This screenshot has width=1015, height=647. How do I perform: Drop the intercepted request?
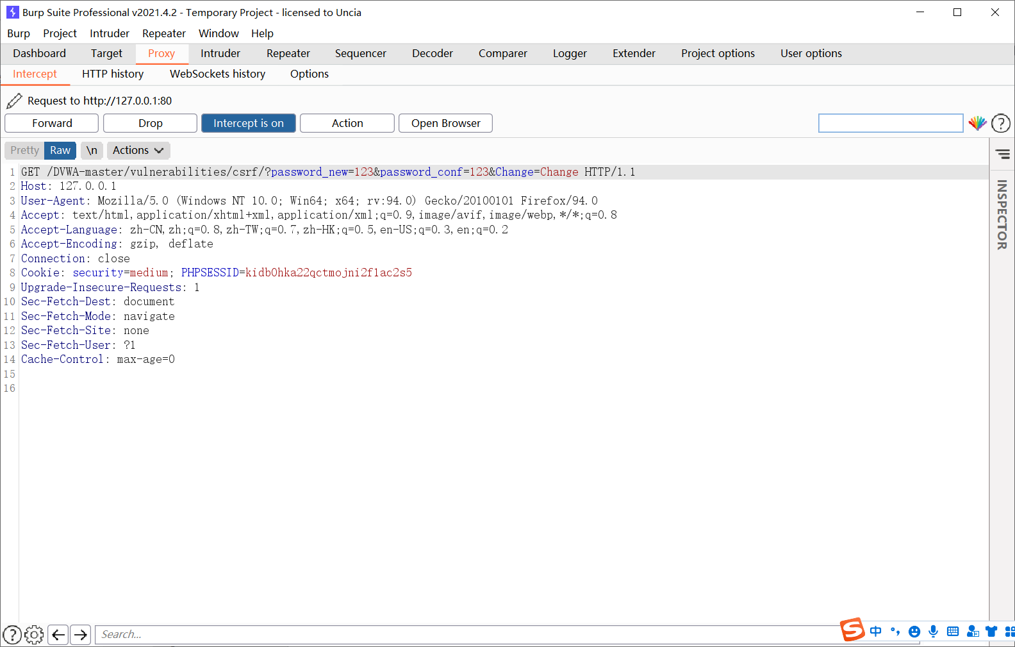(151, 123)
